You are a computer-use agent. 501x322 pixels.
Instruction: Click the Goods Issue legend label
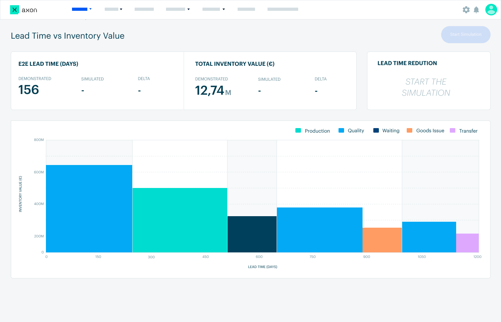click(430, 131)
